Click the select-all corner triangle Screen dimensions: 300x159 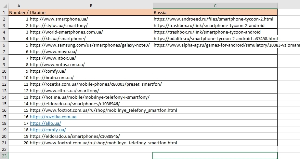(5, 6)
